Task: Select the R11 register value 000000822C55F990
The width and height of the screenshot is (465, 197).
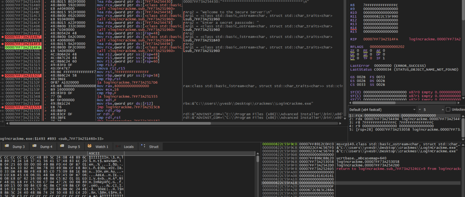Action: (381, 17)
